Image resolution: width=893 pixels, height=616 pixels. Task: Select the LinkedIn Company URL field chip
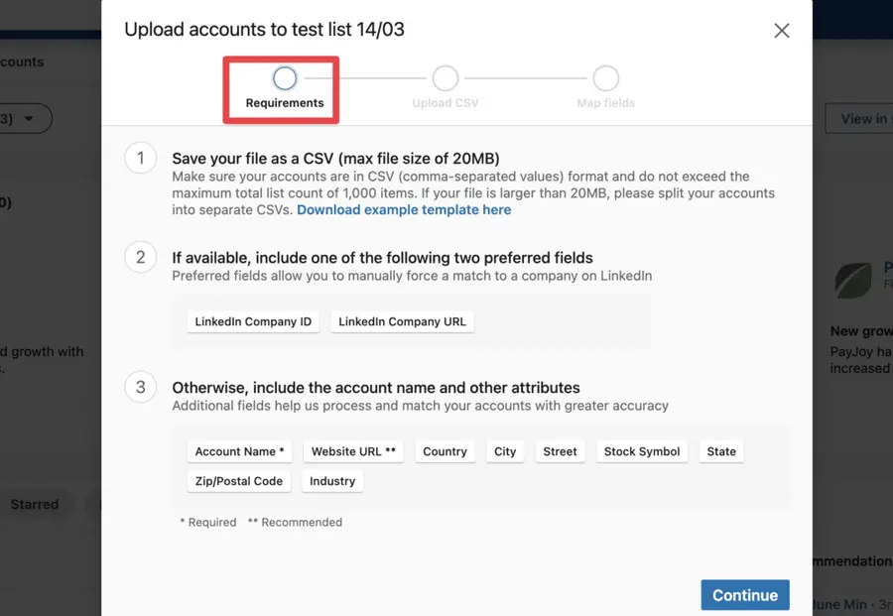point(402,321)
